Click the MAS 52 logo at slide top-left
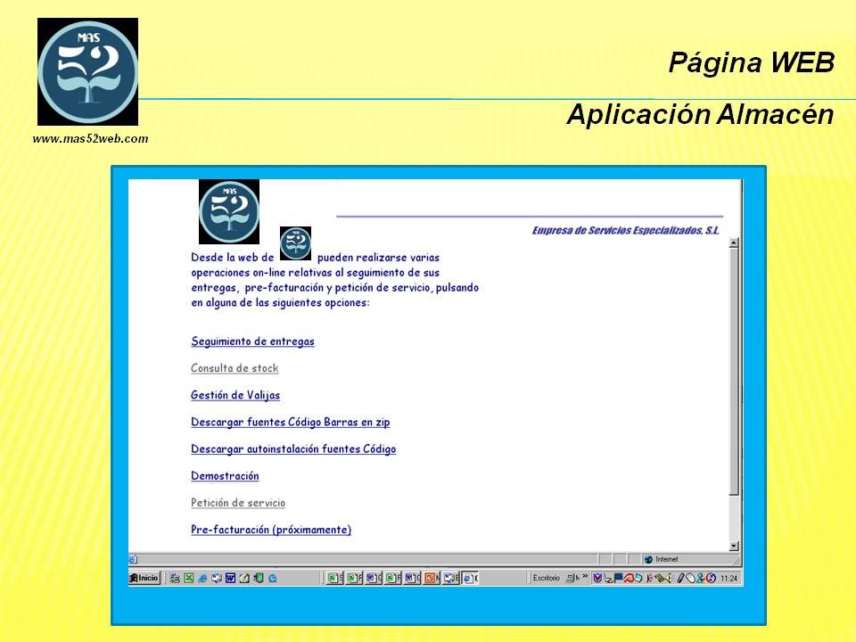 (x=87, y=71)
